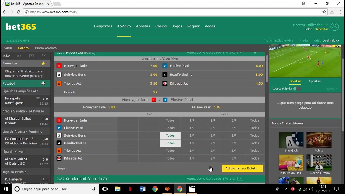Switch to Diário Ao-Vivo tab

pyautogui.click(x=46, y=48)
